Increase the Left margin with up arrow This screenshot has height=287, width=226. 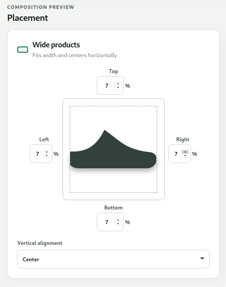(x=47, y=152)
